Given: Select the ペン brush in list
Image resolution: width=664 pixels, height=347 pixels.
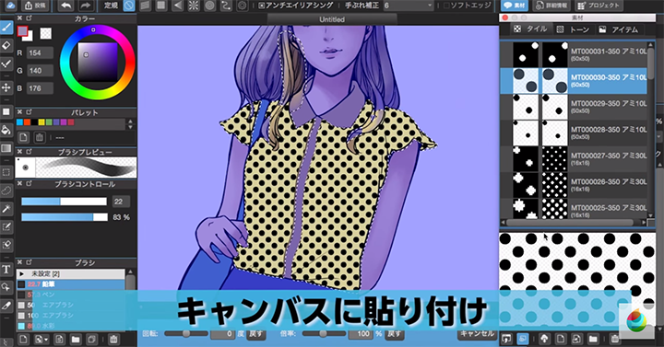Looking at the screenshot, I should click(x=71, y=295).
